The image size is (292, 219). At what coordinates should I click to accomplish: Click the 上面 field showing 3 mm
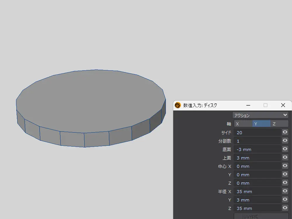pos(257,158)
